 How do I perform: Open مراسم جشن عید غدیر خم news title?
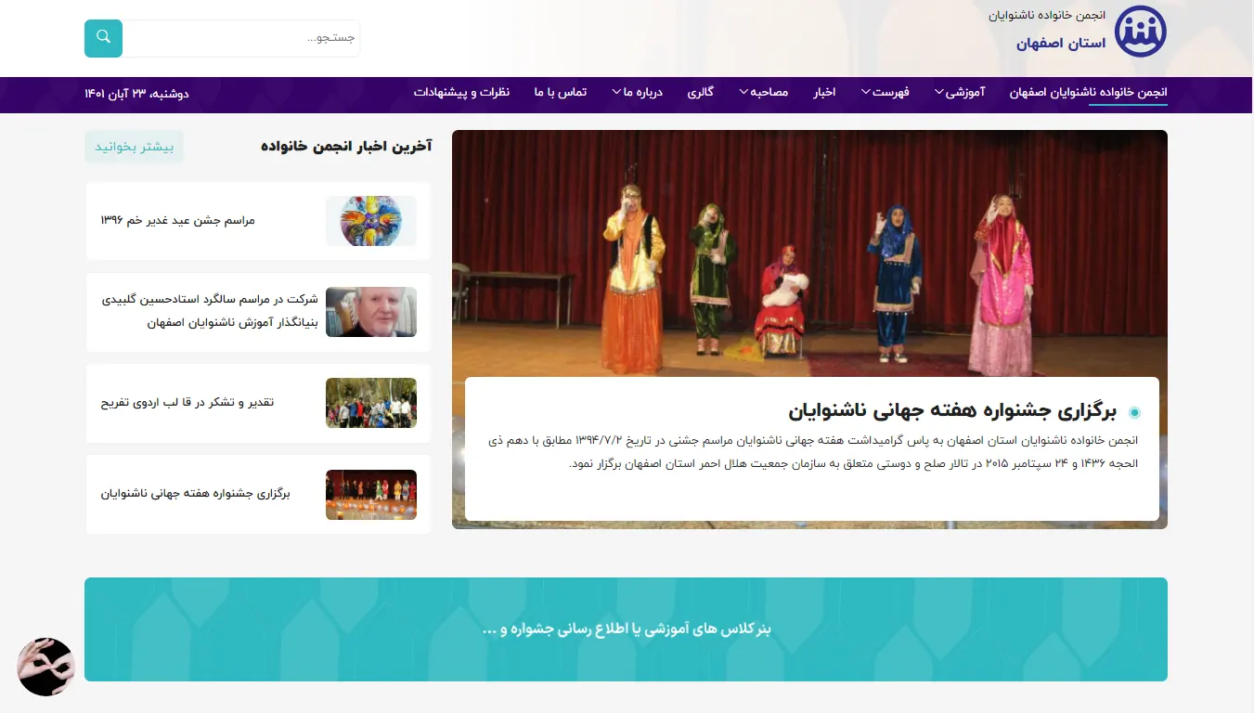tap(177, 221)
